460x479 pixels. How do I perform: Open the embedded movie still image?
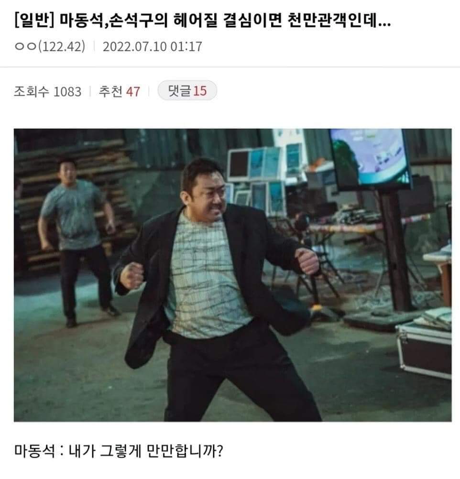click(232, 275)
